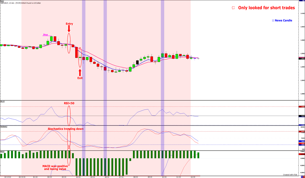Click the 08:00 time axis label
The width and height of the screenshot is (305, 178).
point(136,177)
